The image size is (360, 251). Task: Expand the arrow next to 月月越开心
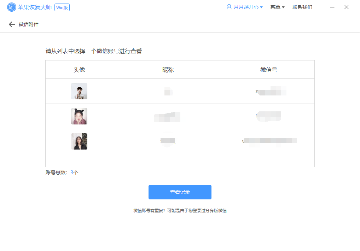coord(261,7)
